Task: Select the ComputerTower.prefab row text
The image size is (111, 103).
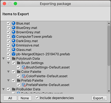Action: tap(34, 36)
